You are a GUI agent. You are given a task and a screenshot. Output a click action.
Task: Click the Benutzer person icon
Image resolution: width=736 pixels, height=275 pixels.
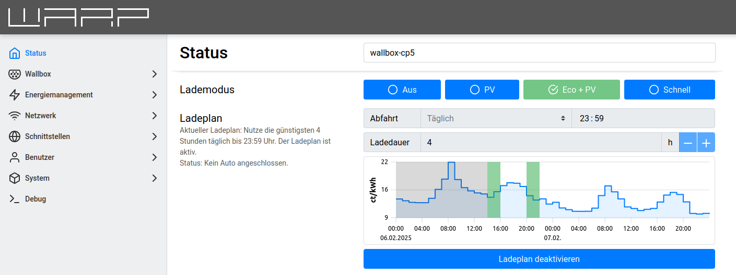(x=15, y=157)
